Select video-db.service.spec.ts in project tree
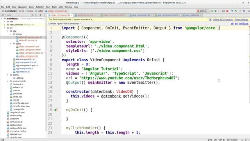The image size is (250, 141). pos(30,37)
